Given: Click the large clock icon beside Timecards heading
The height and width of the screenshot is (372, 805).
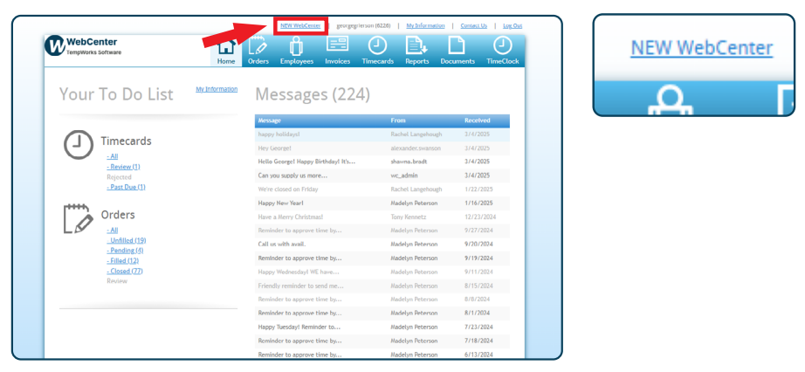Looking at the screenshot, I should pos(78,144).
